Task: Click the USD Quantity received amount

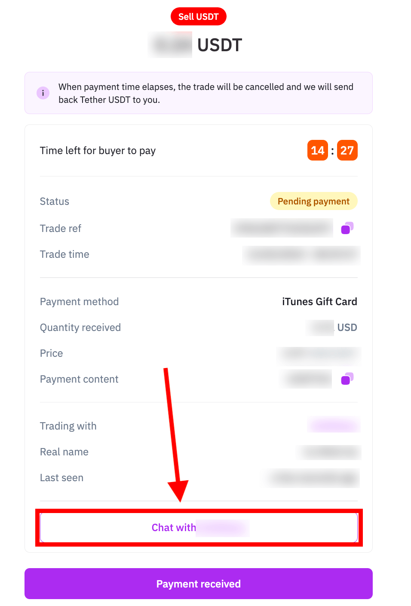Action: click(331, 328)
